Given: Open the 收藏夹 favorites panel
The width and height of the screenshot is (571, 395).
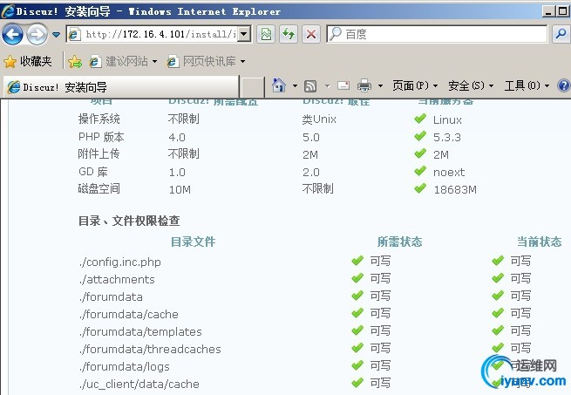Looking at the screenshot, I should [x=28, y=61].
